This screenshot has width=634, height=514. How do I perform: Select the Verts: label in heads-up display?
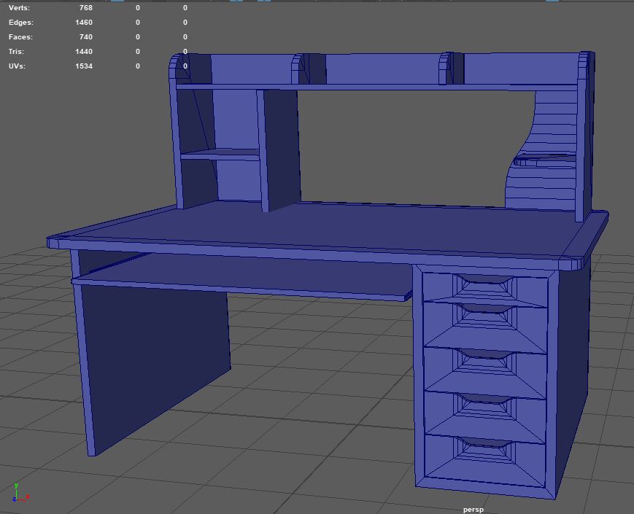tap(19, 8)
